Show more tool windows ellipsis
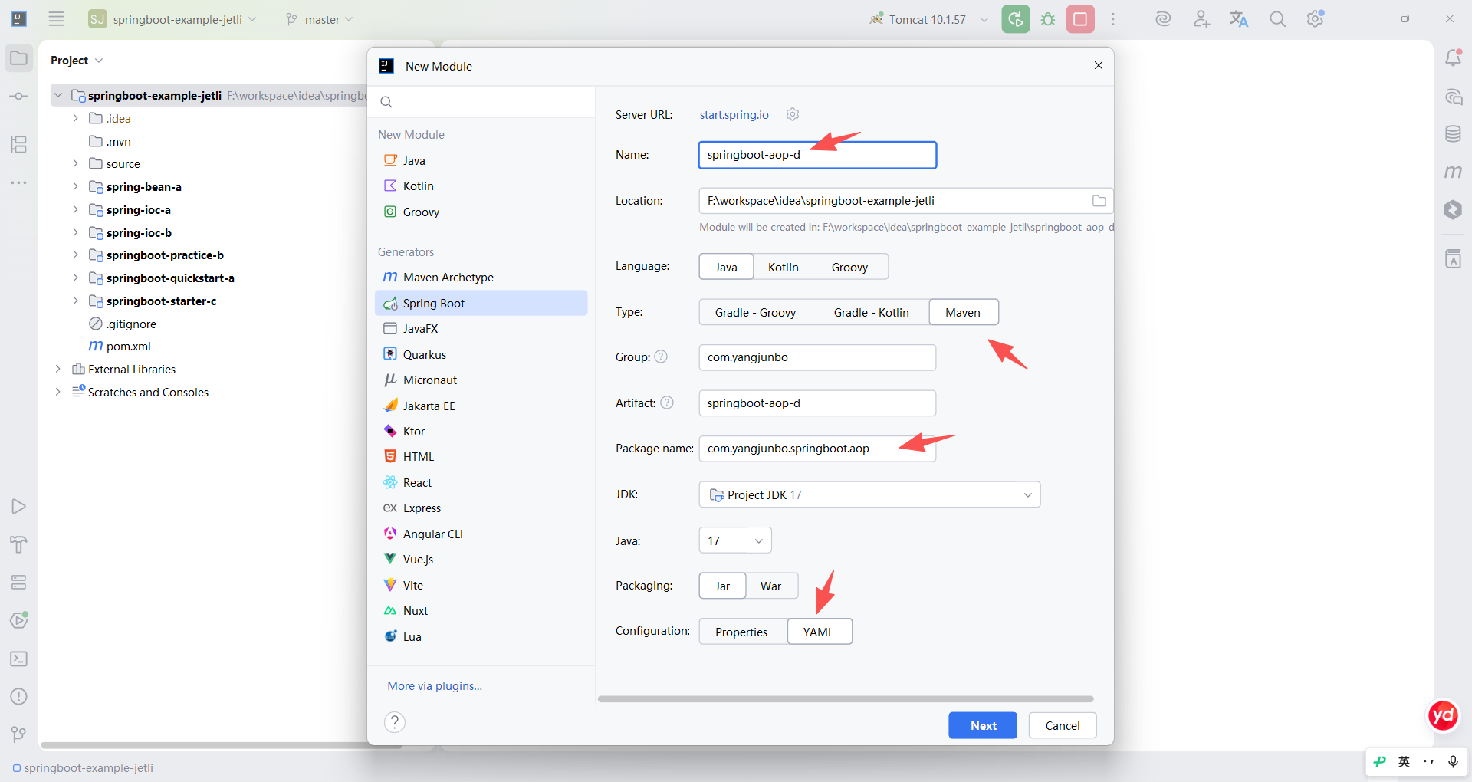Viewport: 1472px width, 782px height. click(19, 183)
